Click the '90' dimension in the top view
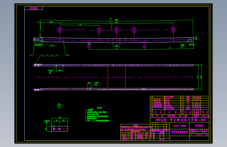Screen dimensions: 227x147 (x=89, y=43)
